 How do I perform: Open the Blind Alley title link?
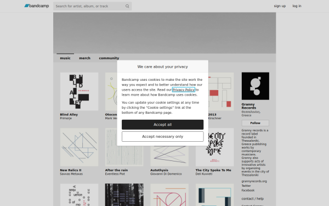[69, 115]
